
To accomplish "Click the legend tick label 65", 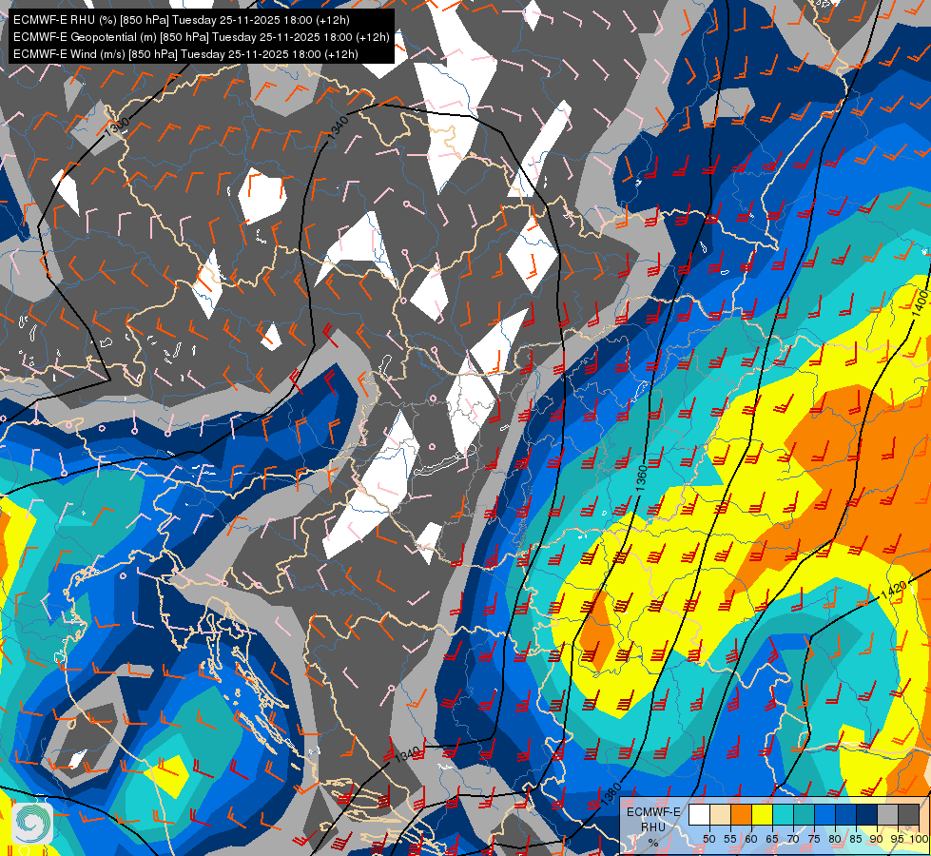I will [772, 839].
